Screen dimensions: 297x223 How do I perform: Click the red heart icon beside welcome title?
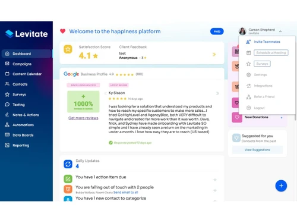[x=63, y=32]
